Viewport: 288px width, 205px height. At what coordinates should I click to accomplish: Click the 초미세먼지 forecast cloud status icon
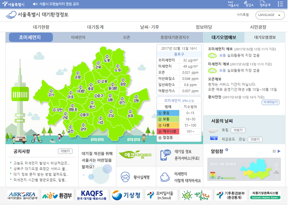212,55
